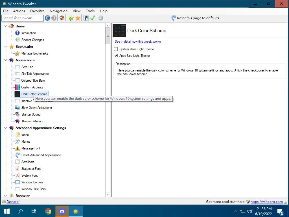Open the Navigation menu

(x=58, y=11)
